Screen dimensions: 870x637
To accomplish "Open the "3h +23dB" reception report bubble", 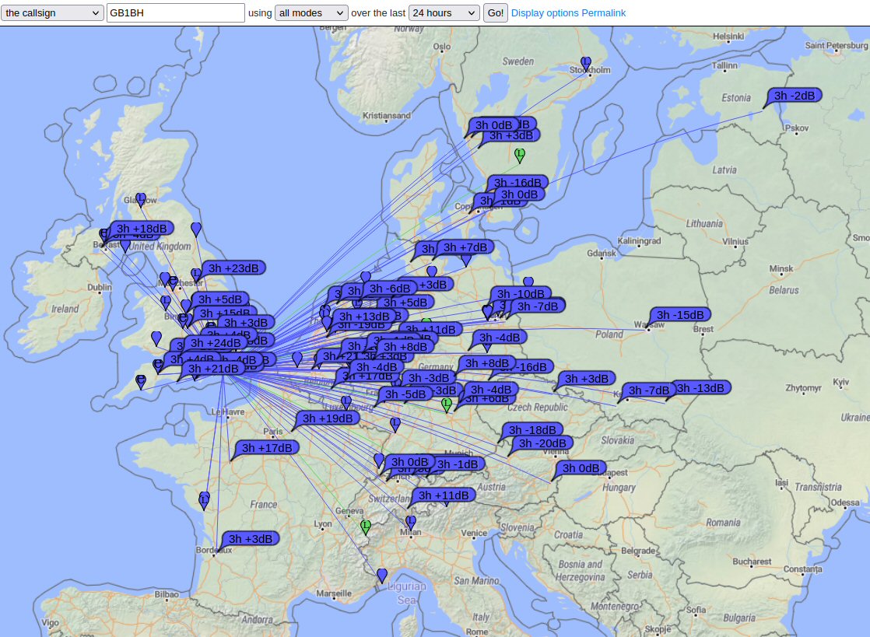I will [x=233, y=268].
